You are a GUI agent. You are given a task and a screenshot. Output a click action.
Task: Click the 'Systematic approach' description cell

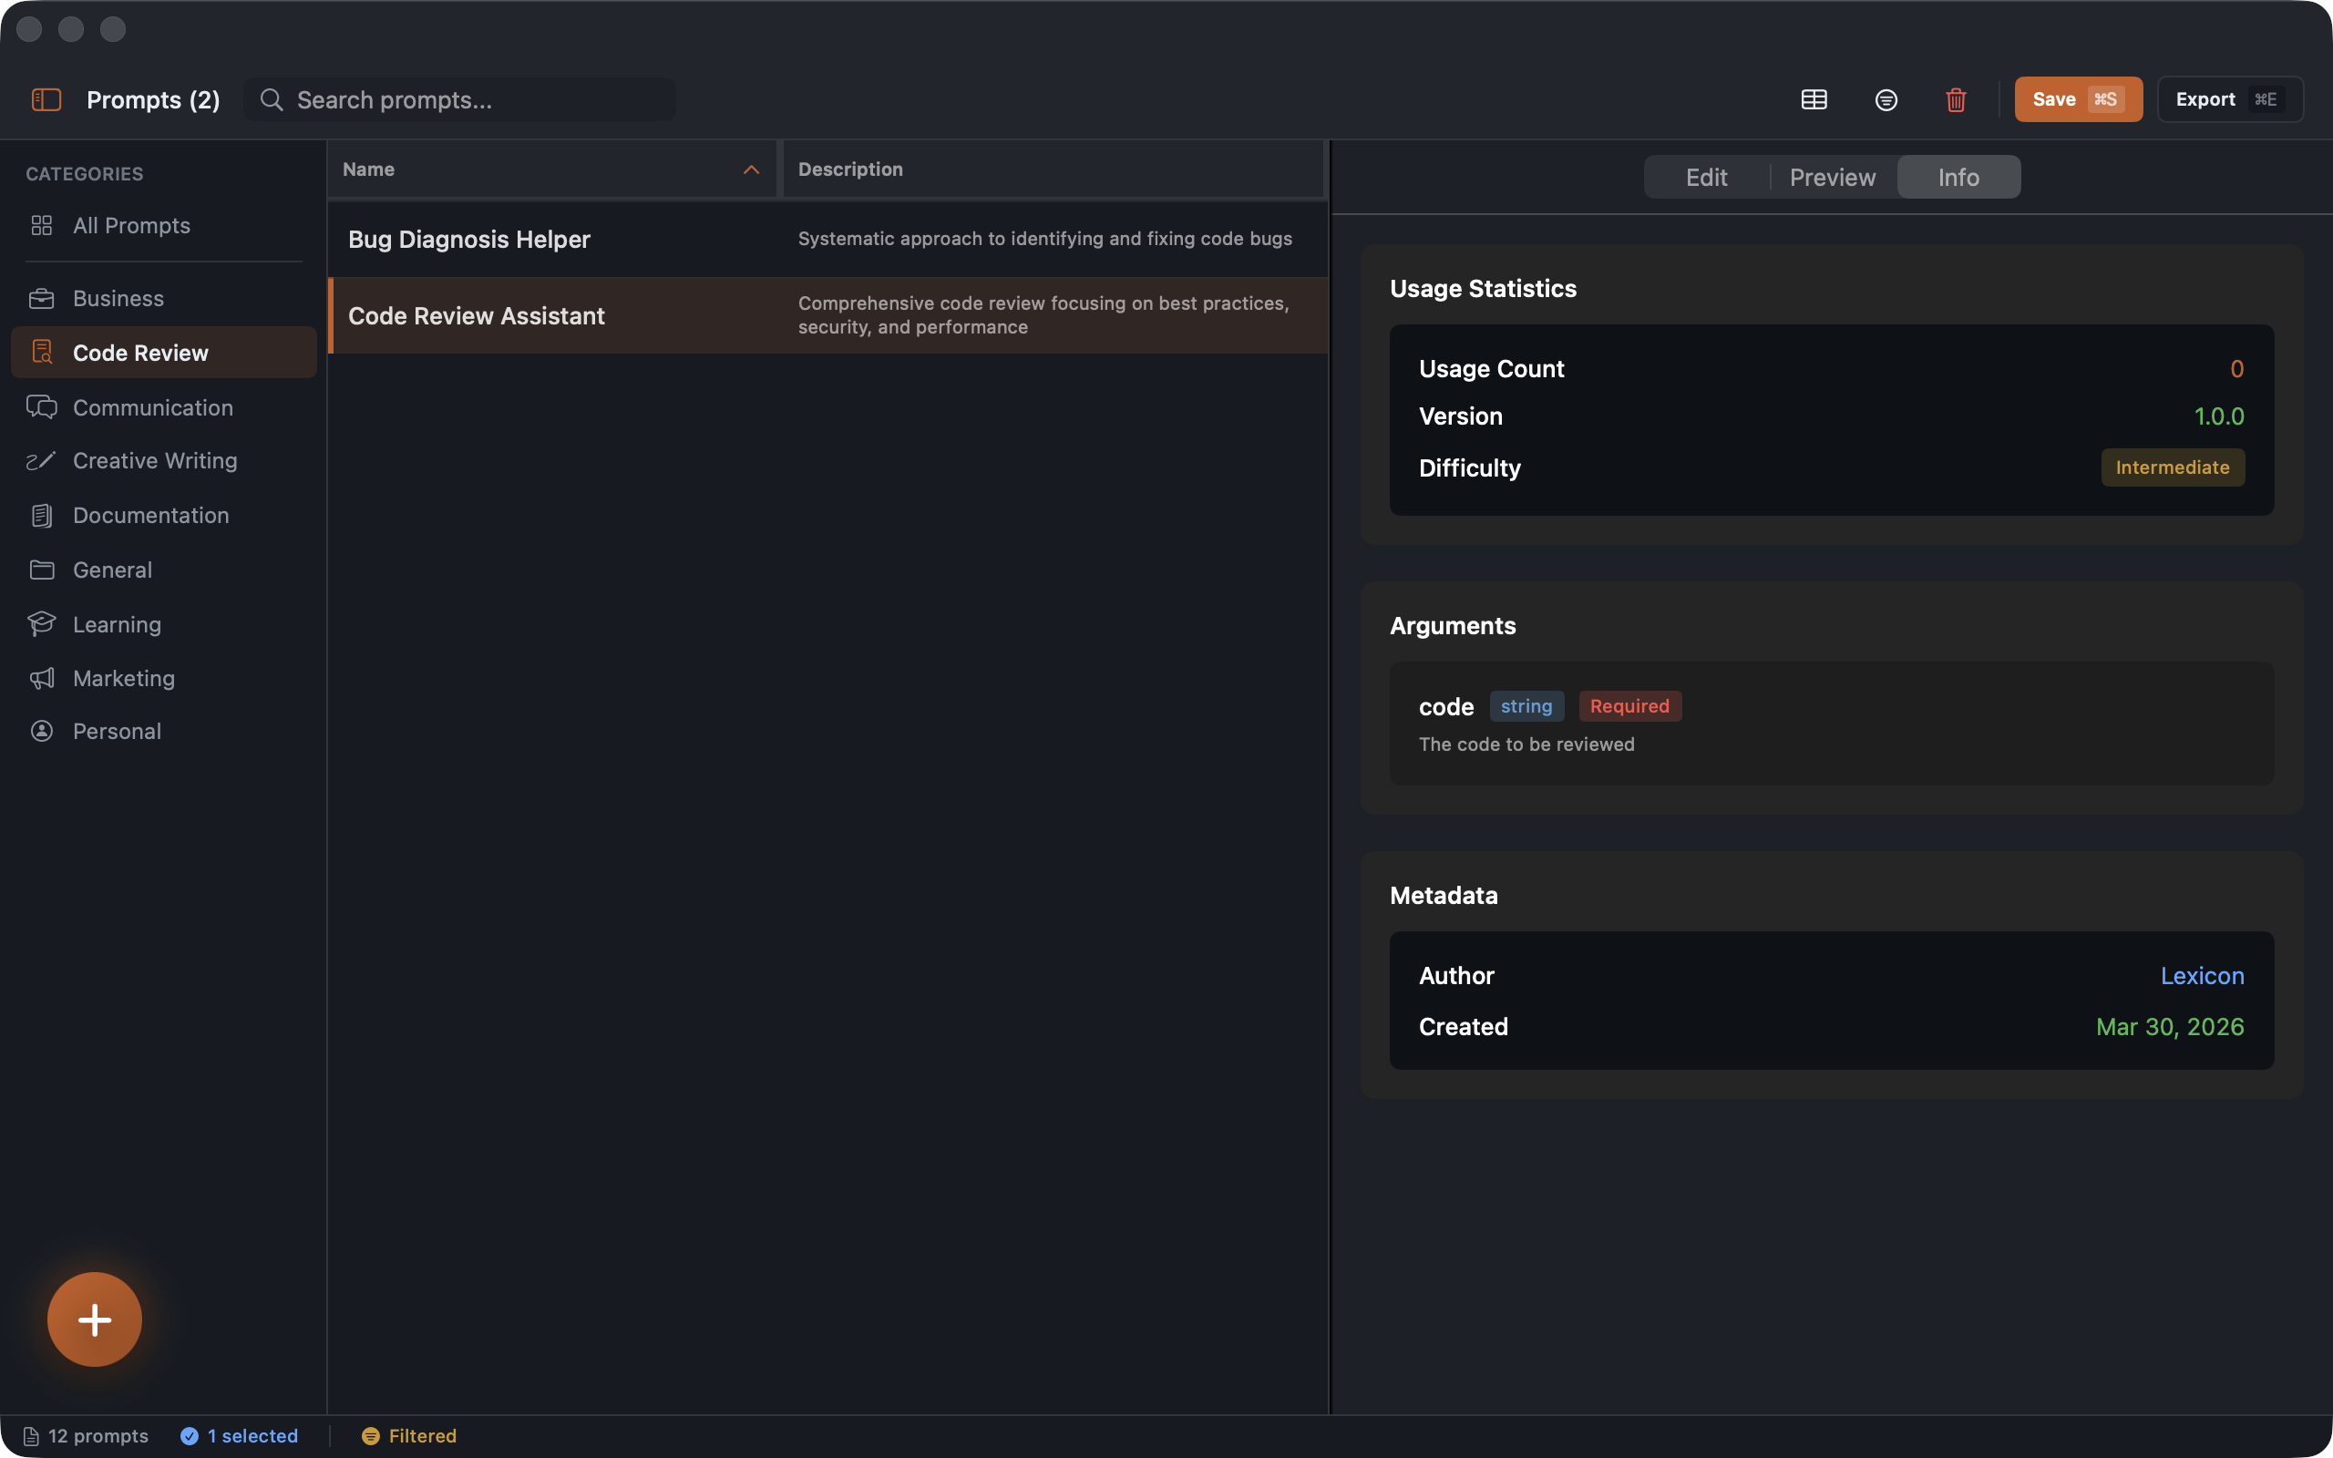click(x=1045, y=238)
